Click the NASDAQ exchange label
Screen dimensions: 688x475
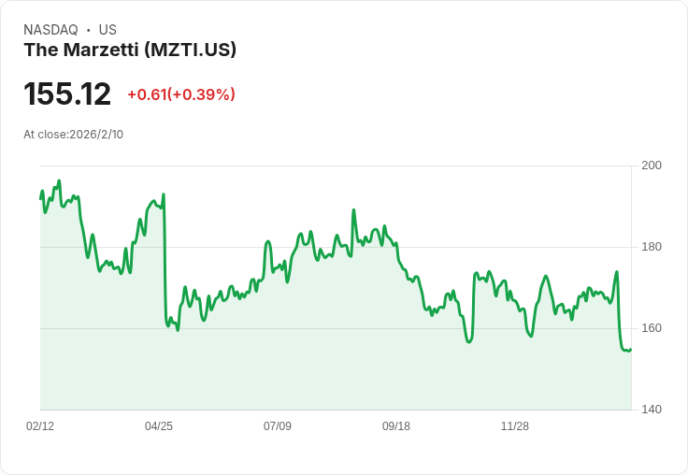click(50, 30)
